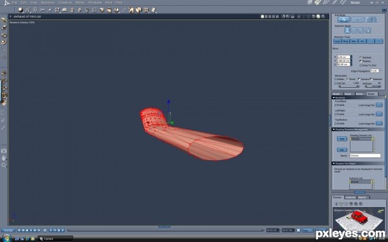Select the sphere primitive tool in top toolbar

click(20, 10)
